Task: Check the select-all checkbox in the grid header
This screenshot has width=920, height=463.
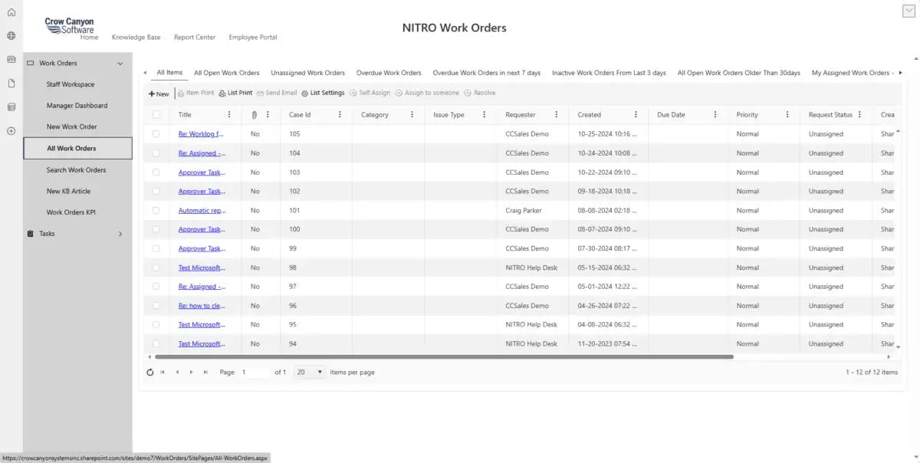Action: (156, 114)
